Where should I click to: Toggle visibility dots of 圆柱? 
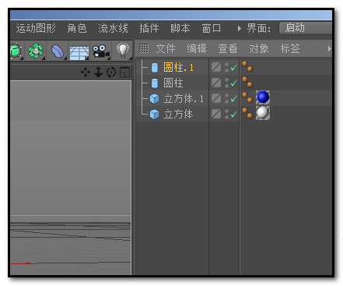click(x=226, y=83)
